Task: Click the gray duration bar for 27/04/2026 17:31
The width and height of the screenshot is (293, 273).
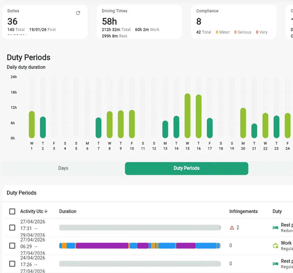Action: tap(140, 228)
